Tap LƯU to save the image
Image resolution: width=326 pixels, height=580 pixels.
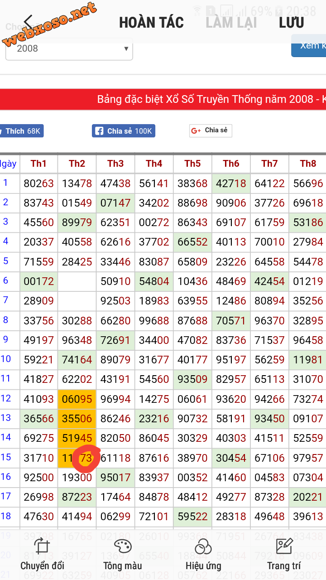point(292,23)
